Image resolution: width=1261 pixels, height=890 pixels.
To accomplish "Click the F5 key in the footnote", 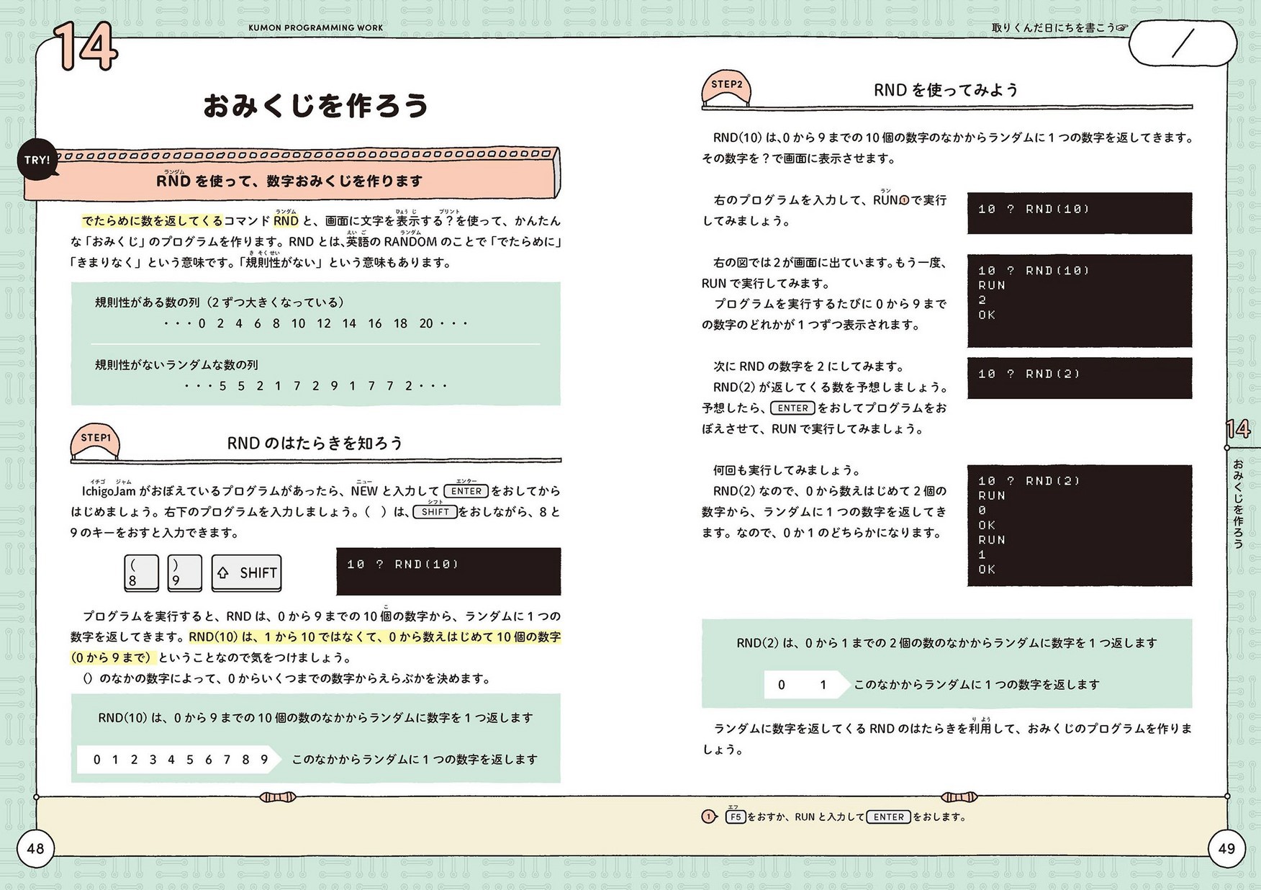I will [x=735, y=817].
